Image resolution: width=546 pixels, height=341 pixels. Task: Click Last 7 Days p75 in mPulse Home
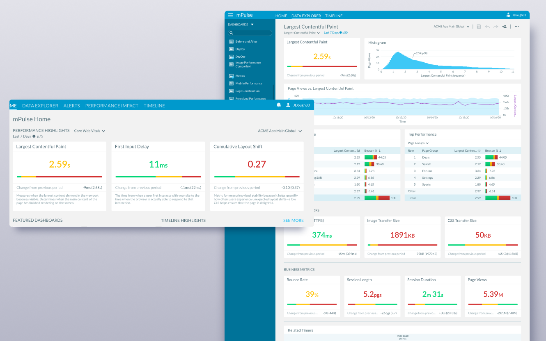click(x=28, y=136)
